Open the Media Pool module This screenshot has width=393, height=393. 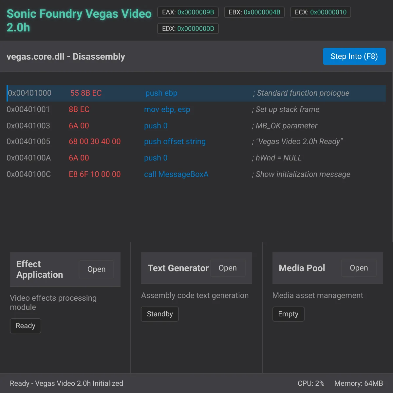coord(359,268)
